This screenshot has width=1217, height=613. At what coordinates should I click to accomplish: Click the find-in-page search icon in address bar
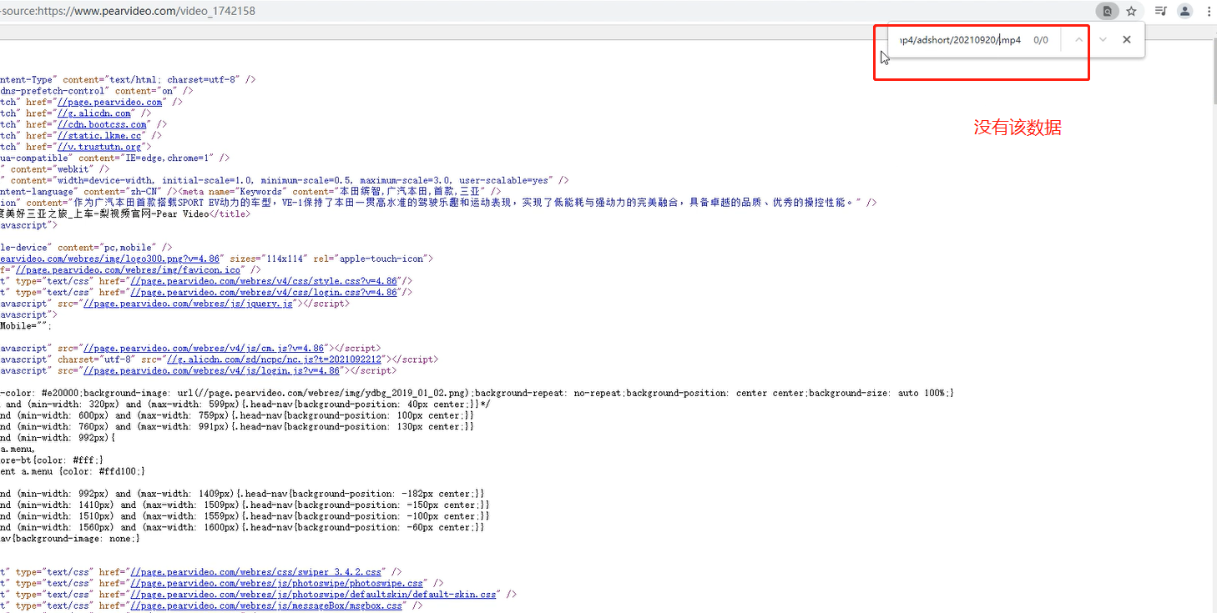coord(1108,11)
